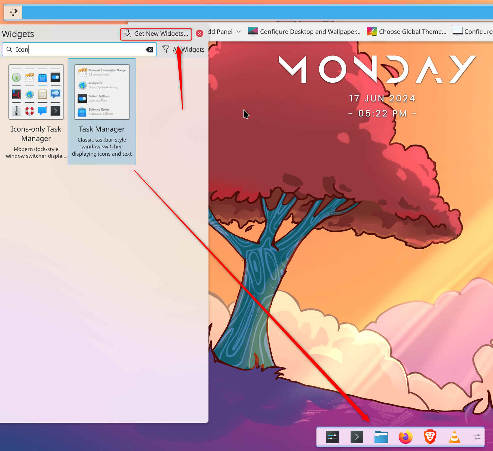493x451 pixels.
Task: Open System Settings from the dock
Action: (x=332, y=437)
